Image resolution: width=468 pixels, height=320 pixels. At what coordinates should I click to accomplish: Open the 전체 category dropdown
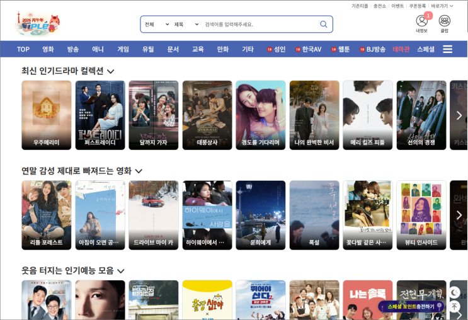point(157,25)
